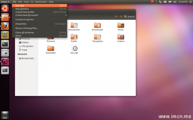Click the Search button in toolbar
193x120 pixels.
[130, 16]
